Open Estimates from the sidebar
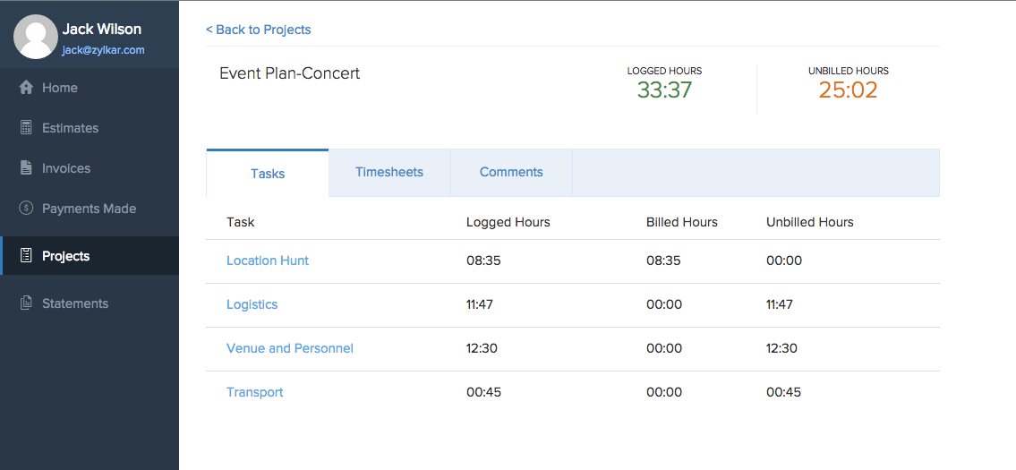Image resolution: width=1016 pixels, height=470 pixels. 70,128
